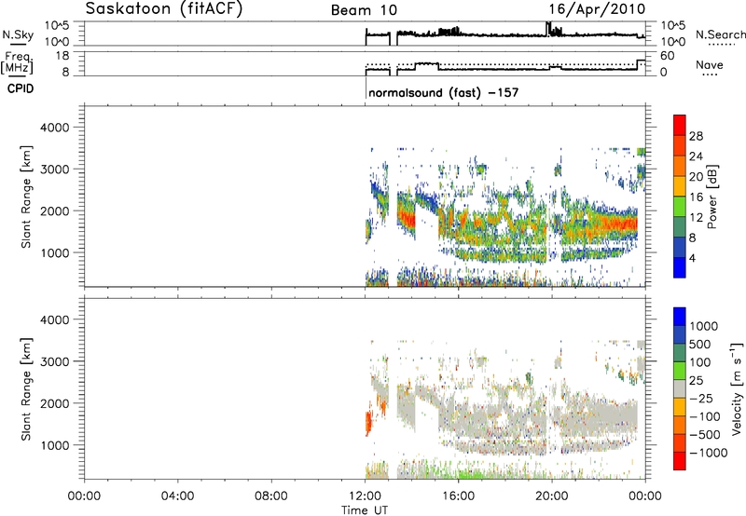Click the -1000 tick on velocity colorbar
The width and height of the screenshot is (746, 516).
tap(708, 453)
